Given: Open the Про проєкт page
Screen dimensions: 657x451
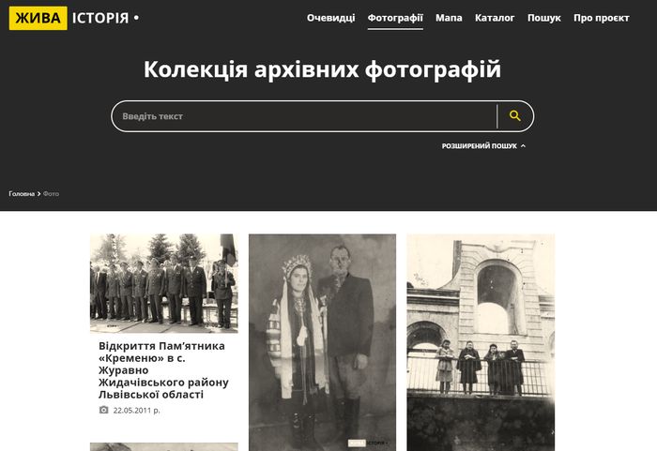Looking at the screenshot, I should [601, 18].
